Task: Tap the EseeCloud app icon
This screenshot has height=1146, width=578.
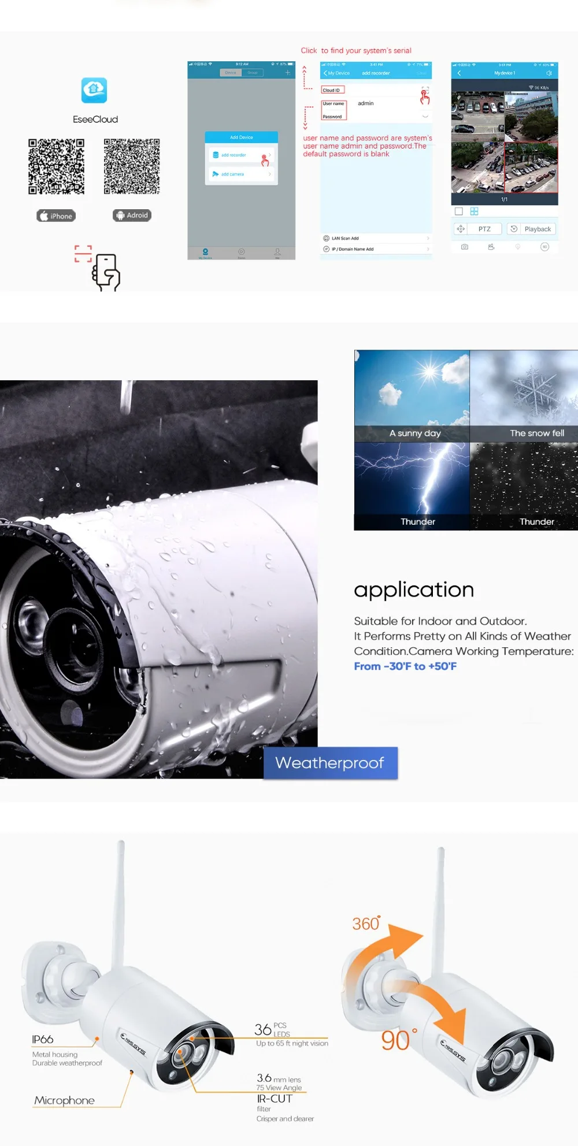Action: (x=94, y=90)
